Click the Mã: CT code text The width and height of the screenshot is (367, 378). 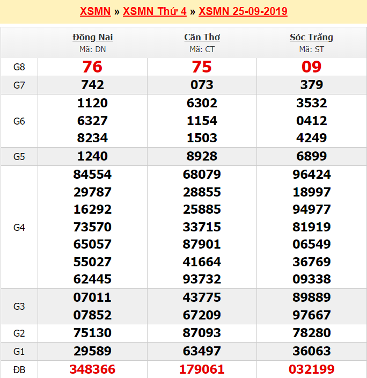tap(202, 49)
